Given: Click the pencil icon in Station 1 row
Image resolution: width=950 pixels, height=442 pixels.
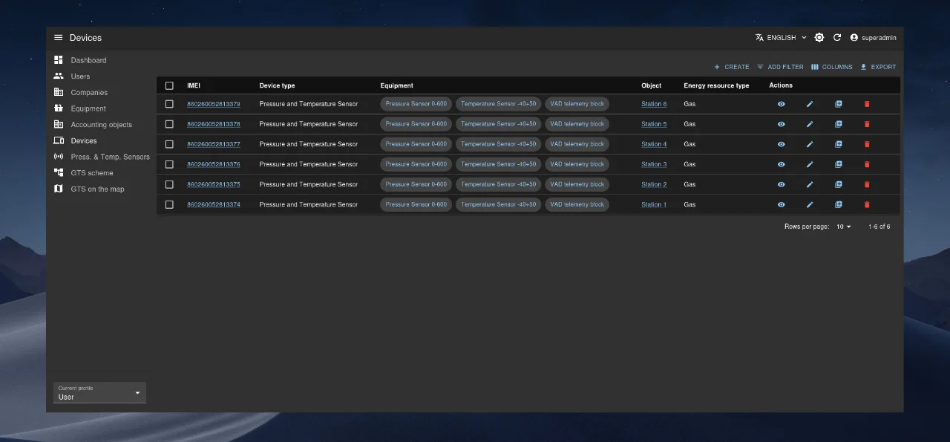Looking at the screenshot, I should coord(810,204).
